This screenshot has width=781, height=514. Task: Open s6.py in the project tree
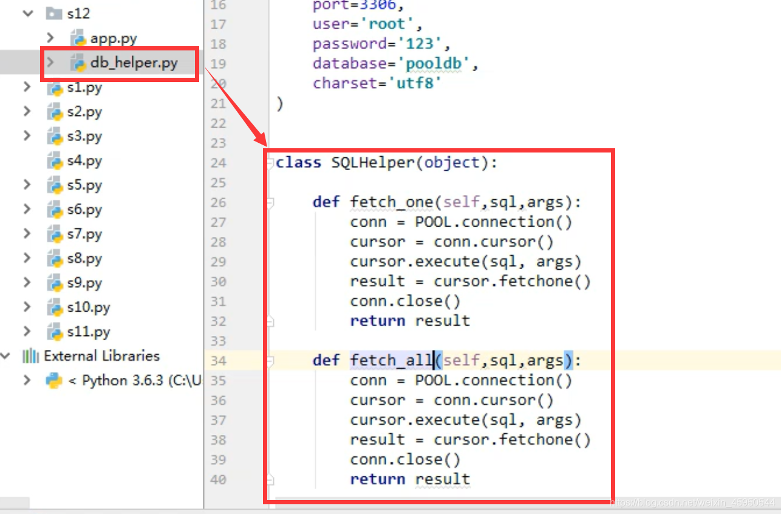click(84, 210)
